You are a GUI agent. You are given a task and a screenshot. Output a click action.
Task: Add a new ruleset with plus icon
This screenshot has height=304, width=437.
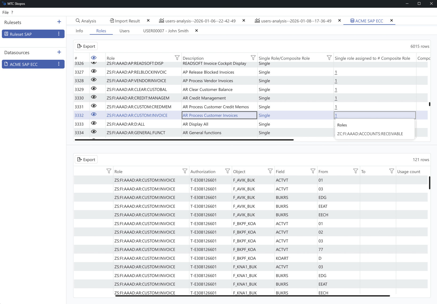[x=59, y=22]
